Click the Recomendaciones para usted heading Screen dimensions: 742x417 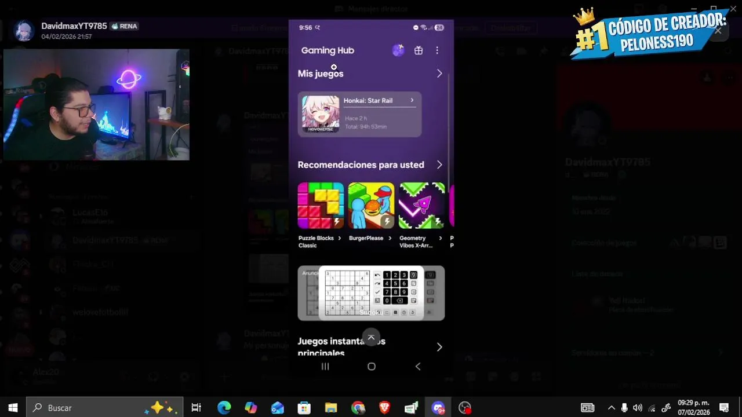[361, 165]
